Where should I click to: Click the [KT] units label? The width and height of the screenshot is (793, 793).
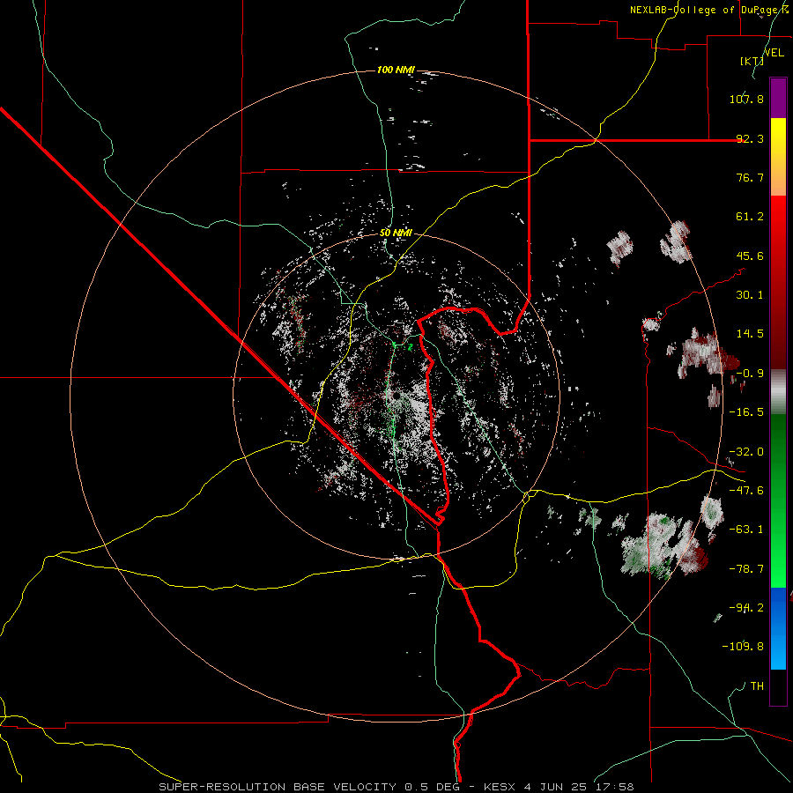pyautogui.click(x=752, y=61)
